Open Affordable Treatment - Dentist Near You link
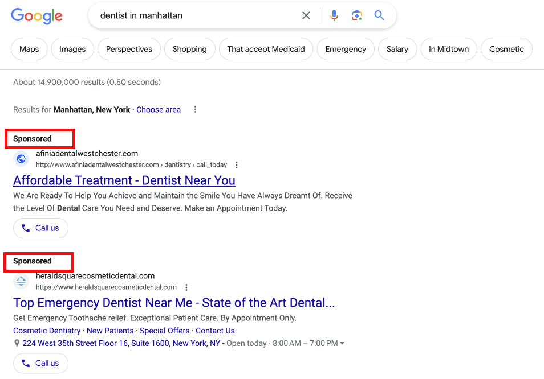 (x=124, y=180)
